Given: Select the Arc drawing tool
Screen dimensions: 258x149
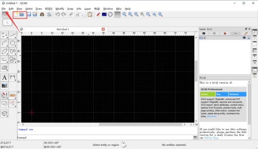Looking at the screenshot, I should (5, 43).
